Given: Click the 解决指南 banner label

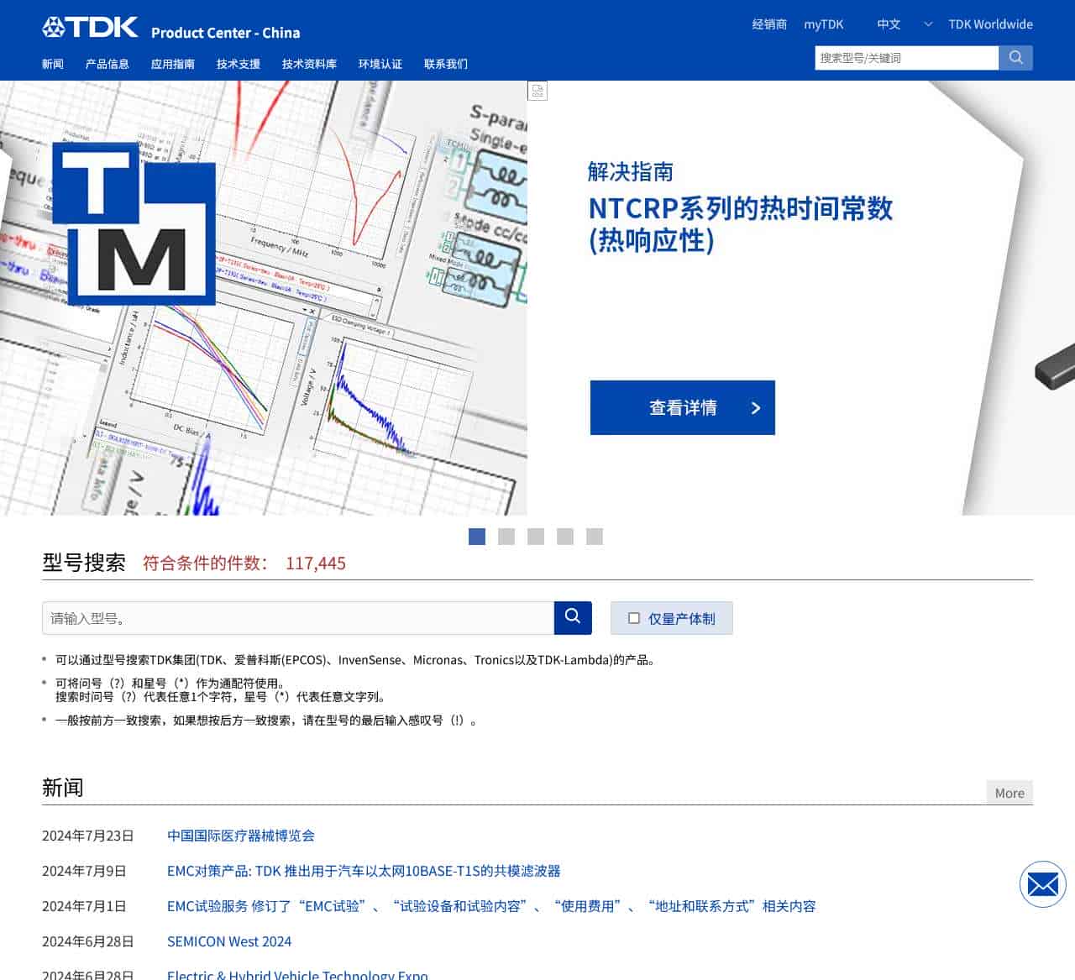Looking at the screenshot, I should point(631,172).
